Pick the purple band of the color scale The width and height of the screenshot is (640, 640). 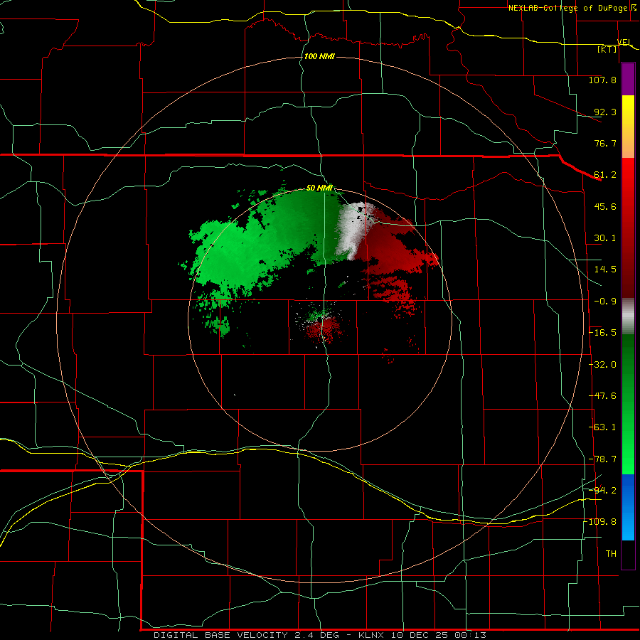click(628, 79)
